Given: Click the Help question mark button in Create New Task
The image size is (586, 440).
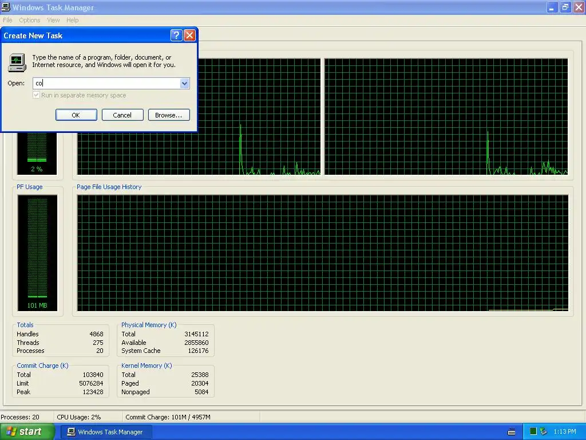Looking at the screenshot, I should click(176, 36).
